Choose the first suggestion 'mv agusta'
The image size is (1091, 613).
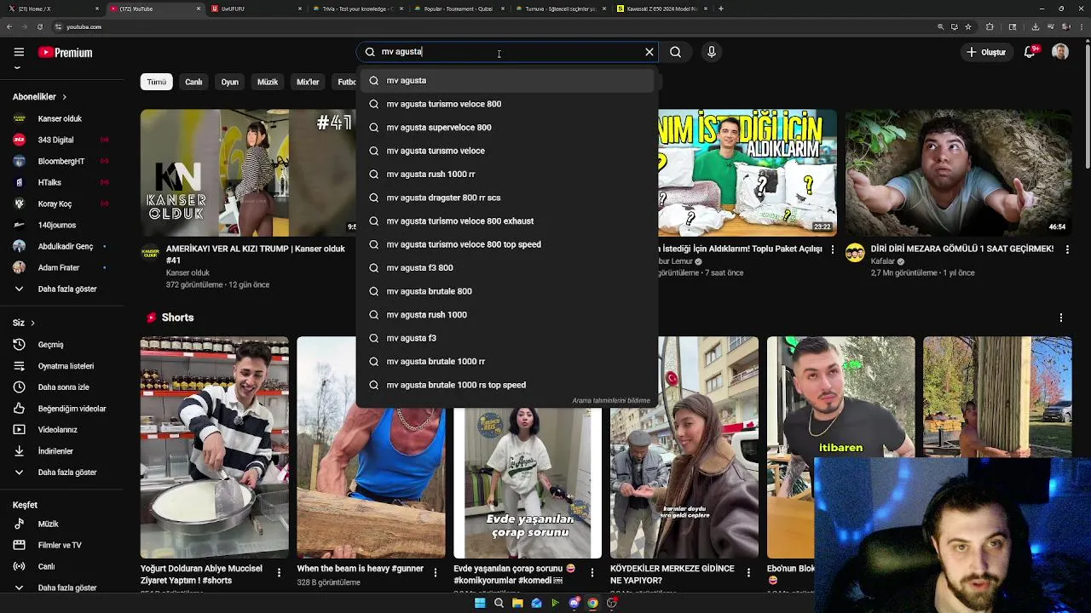pyautogui.click(x=507, y=80)
